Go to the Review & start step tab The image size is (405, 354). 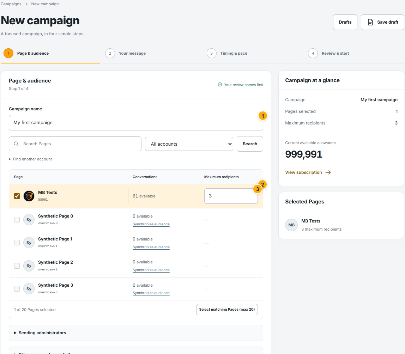tap(354, 54)
